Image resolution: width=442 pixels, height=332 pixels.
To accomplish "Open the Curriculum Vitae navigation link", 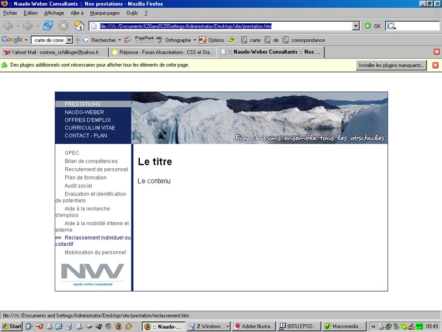I will [x=90, y=128].
